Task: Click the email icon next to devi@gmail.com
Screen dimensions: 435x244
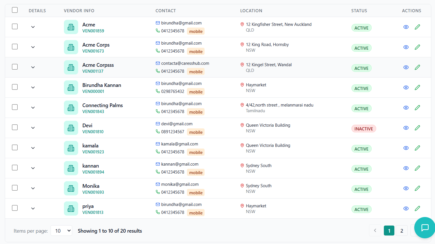Action: pos(158,124)
